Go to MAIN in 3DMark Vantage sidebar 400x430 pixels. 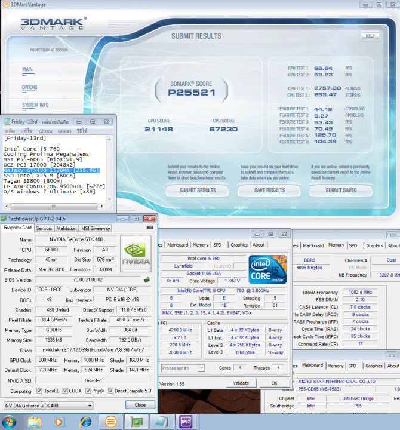pos(27,69)
